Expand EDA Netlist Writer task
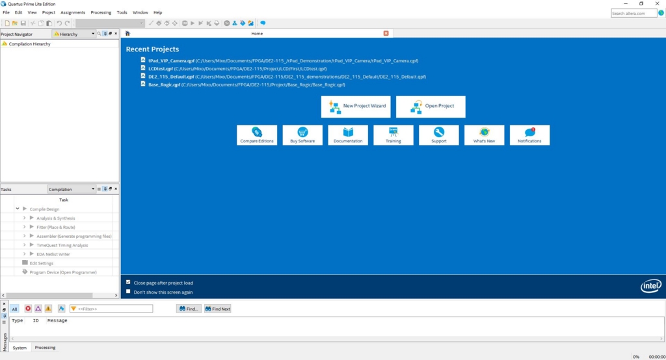 pos(24,254)
